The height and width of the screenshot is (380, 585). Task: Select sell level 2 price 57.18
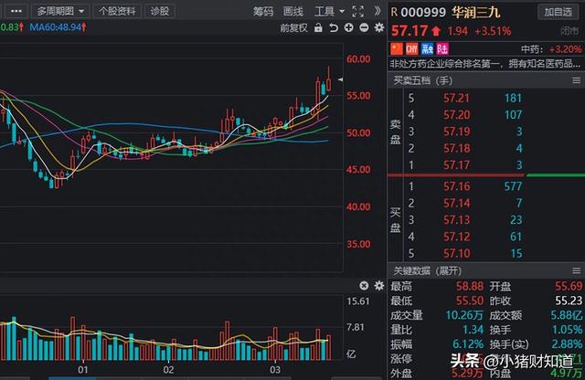[x=456, y=148]
